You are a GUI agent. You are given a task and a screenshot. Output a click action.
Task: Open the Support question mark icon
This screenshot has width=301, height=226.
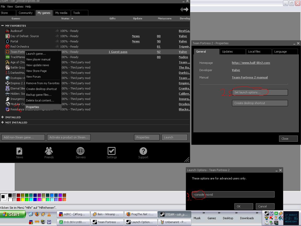click(143, 151)
